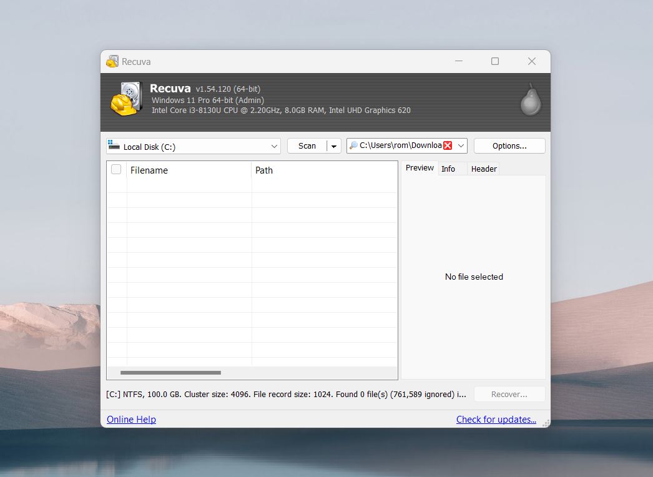
Task: Click the horizontal scrollbar of the file list
Action: 171,373
